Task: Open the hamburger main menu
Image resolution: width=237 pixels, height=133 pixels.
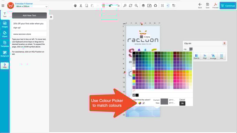Action: [3, 6]
